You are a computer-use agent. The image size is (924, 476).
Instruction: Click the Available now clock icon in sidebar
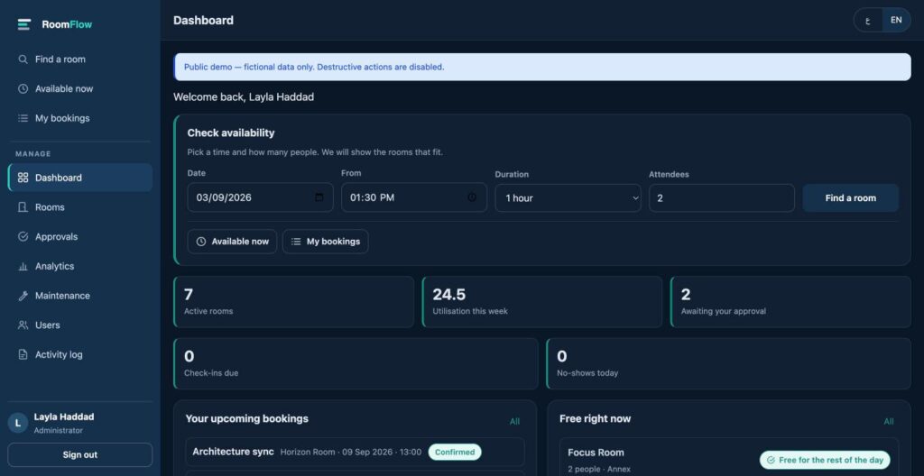[x=23, y=89]
